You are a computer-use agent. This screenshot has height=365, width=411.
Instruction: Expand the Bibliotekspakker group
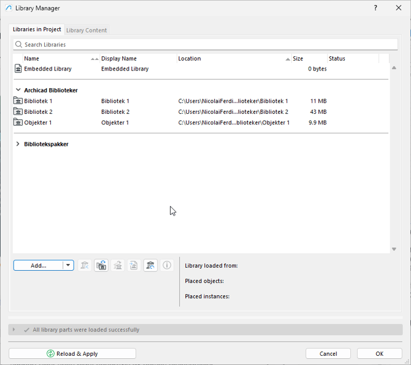pyautogui.click(x=18, y=145)
